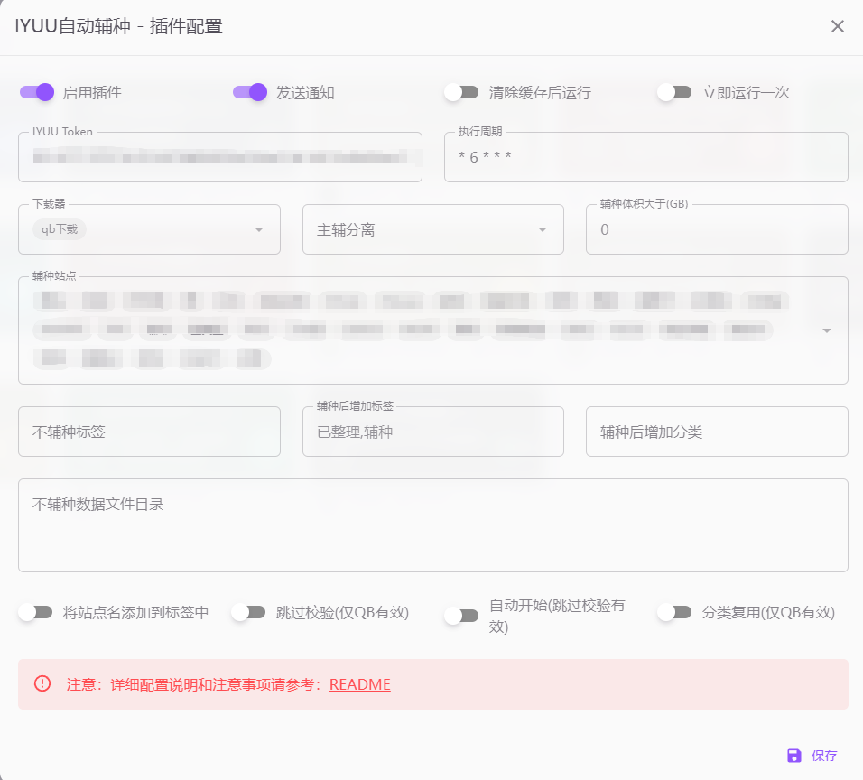Enable 清除缓存后运行 toggle
863x780 pixels.
(462, 92)
